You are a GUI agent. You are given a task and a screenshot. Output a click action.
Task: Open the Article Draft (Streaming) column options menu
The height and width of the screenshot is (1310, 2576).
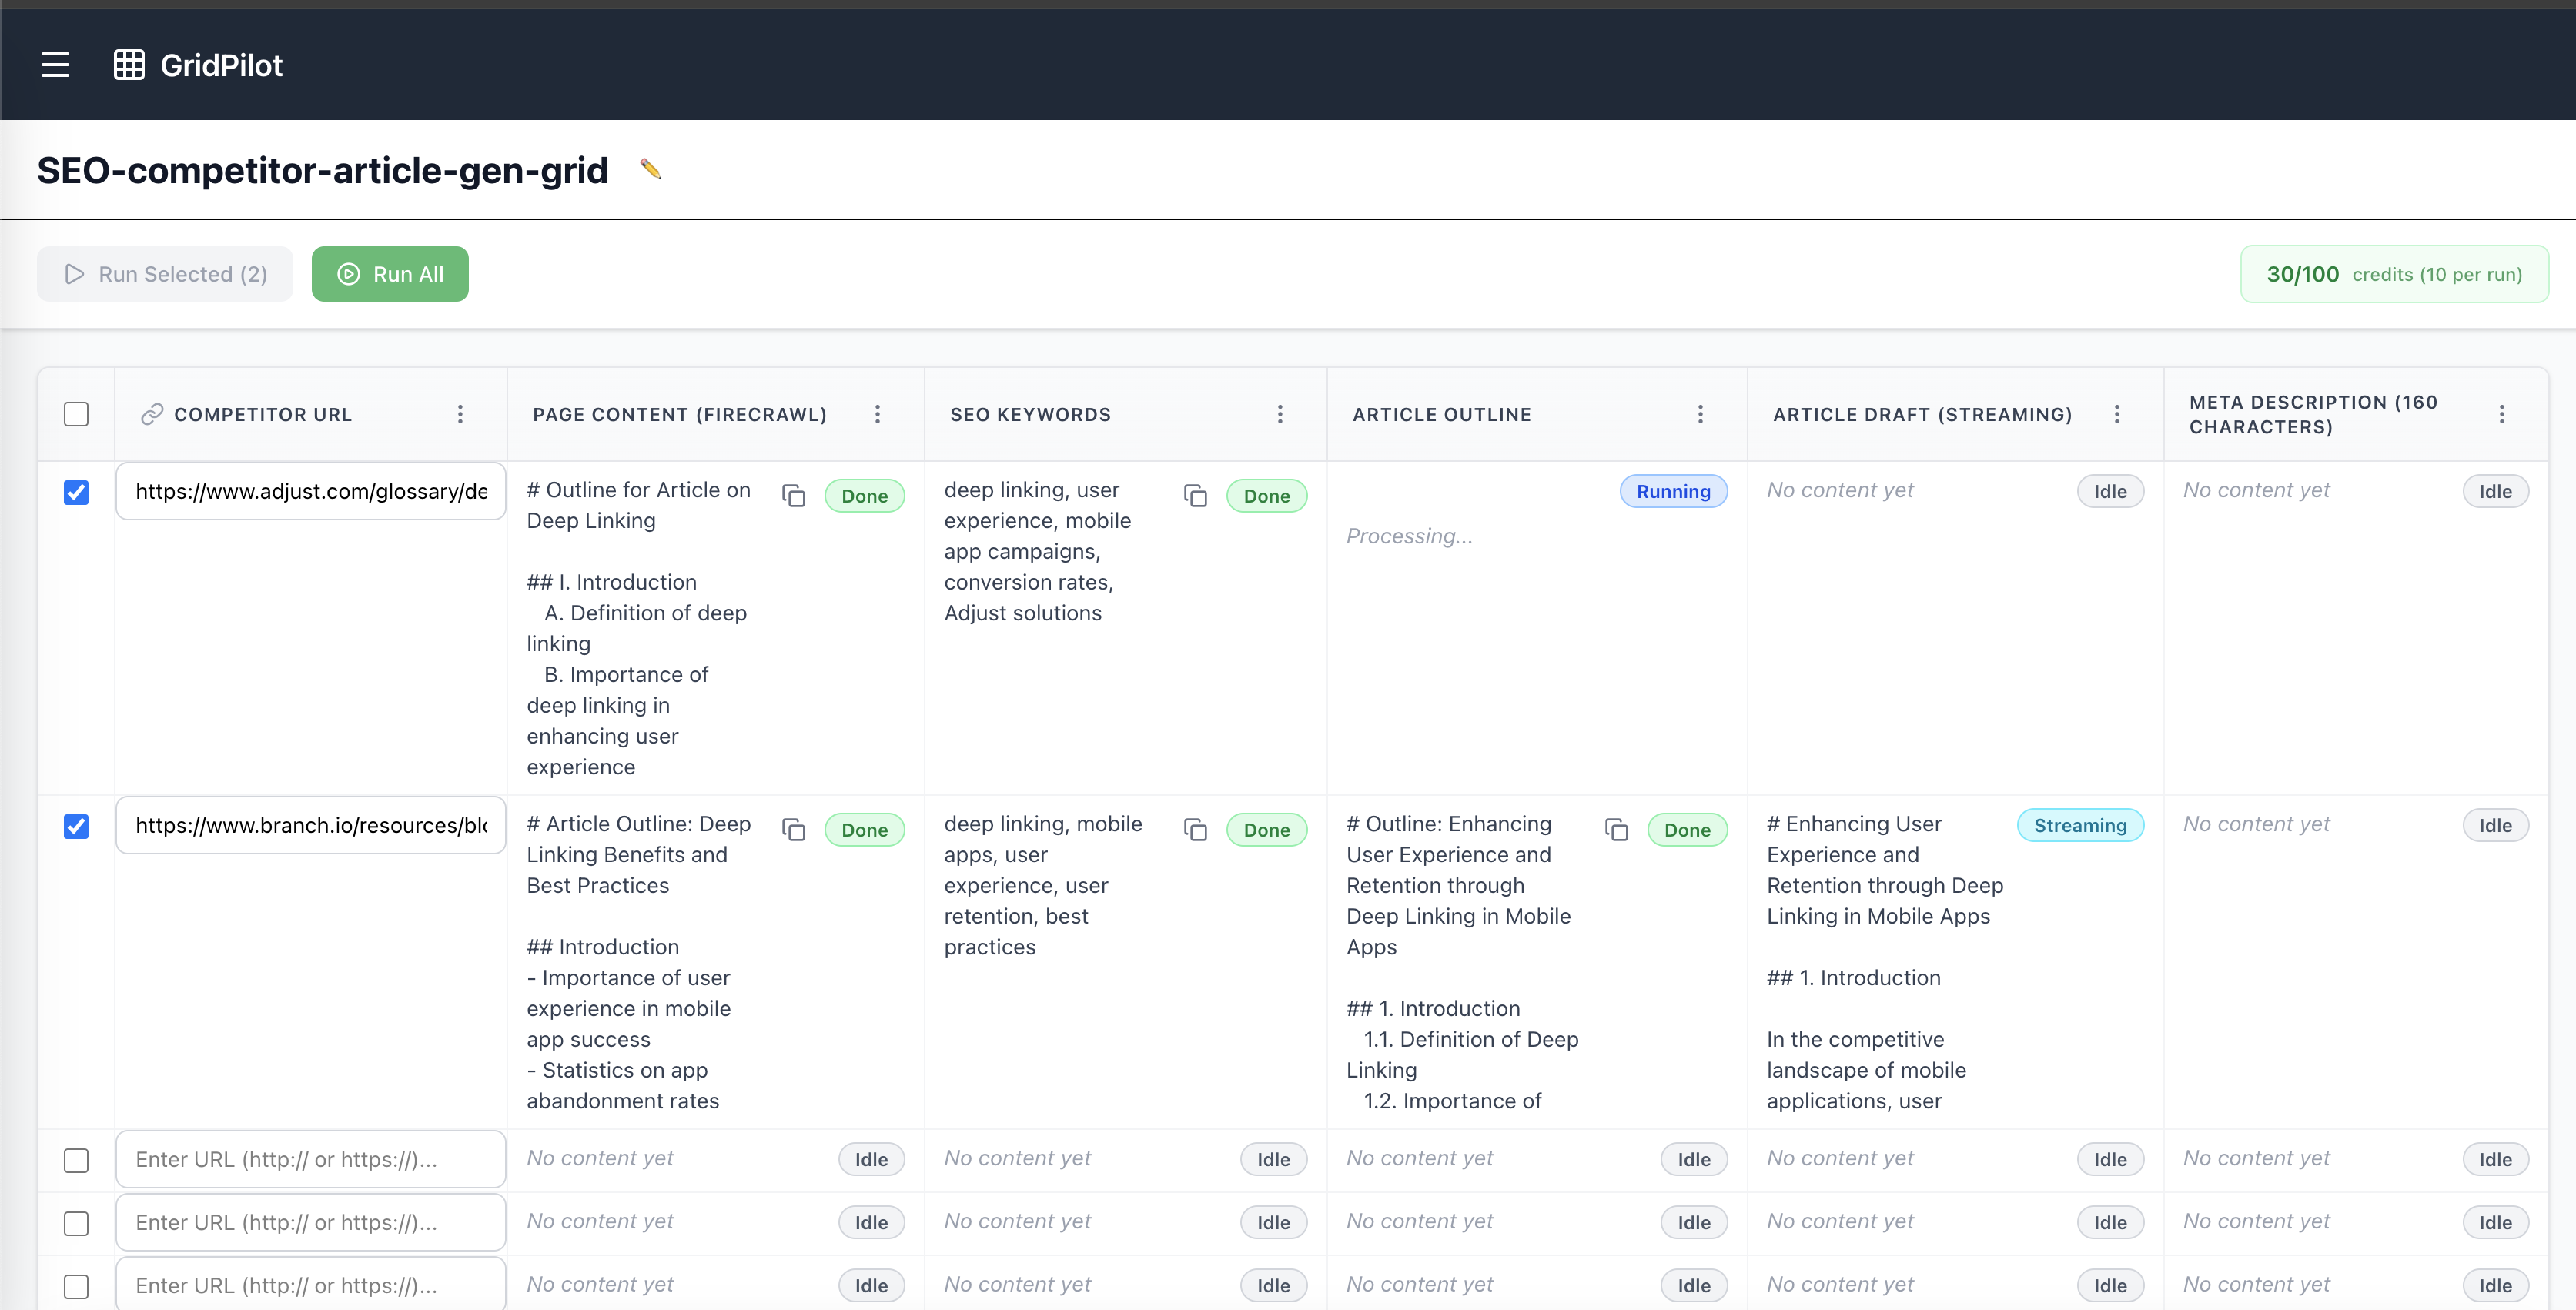2117,414
